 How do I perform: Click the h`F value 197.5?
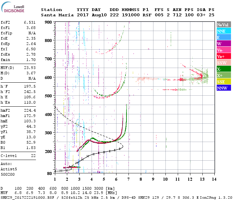coord(30,86)
